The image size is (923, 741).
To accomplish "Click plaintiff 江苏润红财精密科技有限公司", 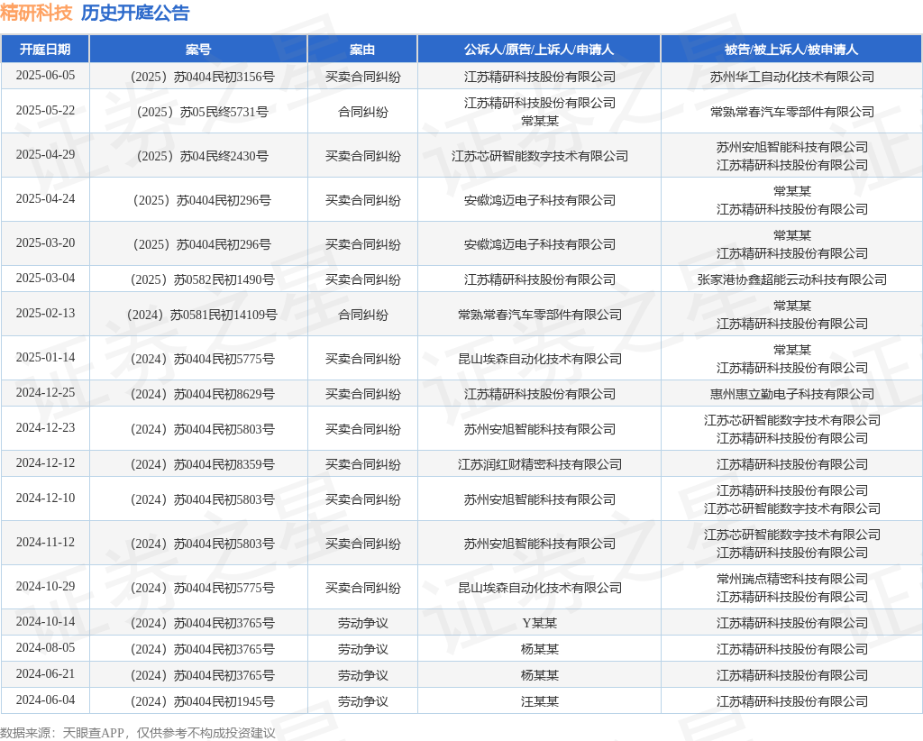I will pyautogui.click(x=539, y=465).
